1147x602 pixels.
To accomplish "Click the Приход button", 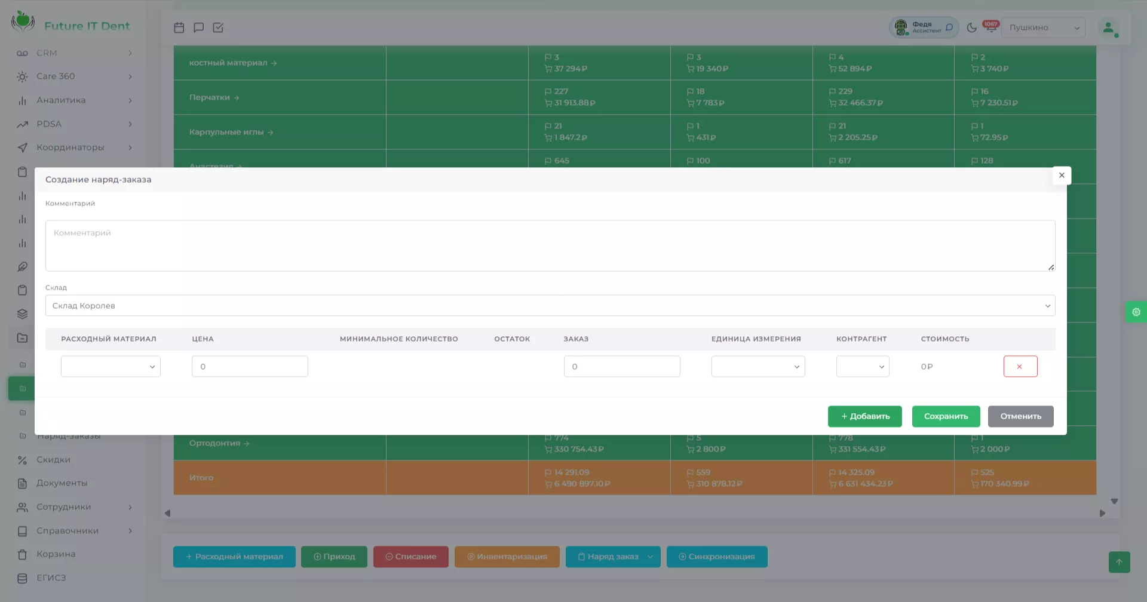I will click(x=334, y=557).
